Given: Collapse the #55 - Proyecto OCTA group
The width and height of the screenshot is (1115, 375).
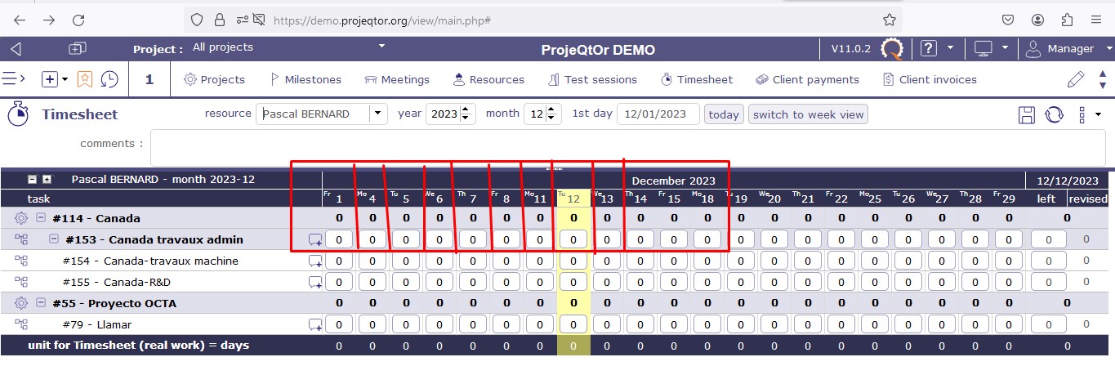Looking at the screenshot, I should [x=40, y=303].
